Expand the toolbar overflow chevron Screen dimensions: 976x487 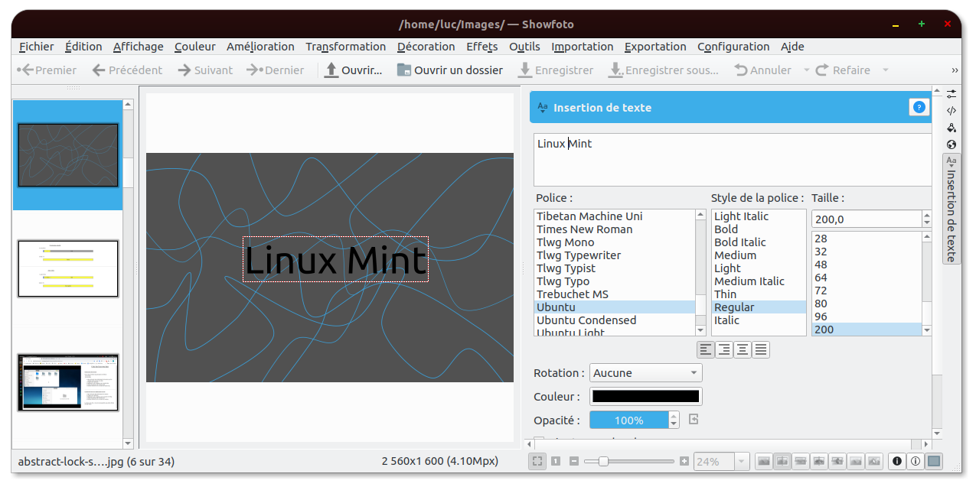(x=955, y=70)
